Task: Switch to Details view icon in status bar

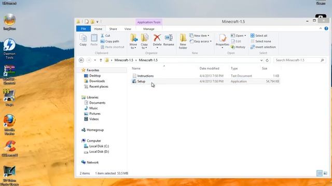Action: point(320,174)
